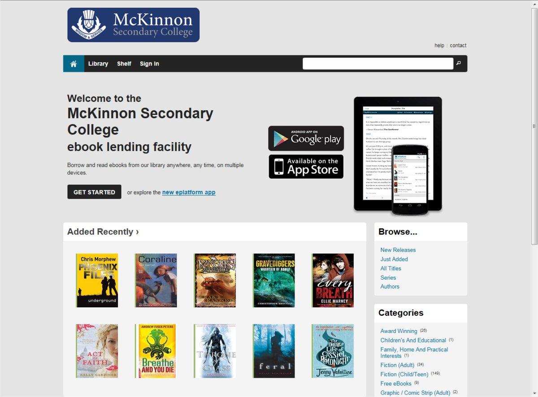Open the Coraline book cover
Image resolution: width=538 pixels, height=397 pixels.
[156, 280]
